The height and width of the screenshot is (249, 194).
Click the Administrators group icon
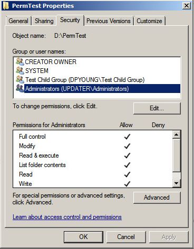pos(20,89)
